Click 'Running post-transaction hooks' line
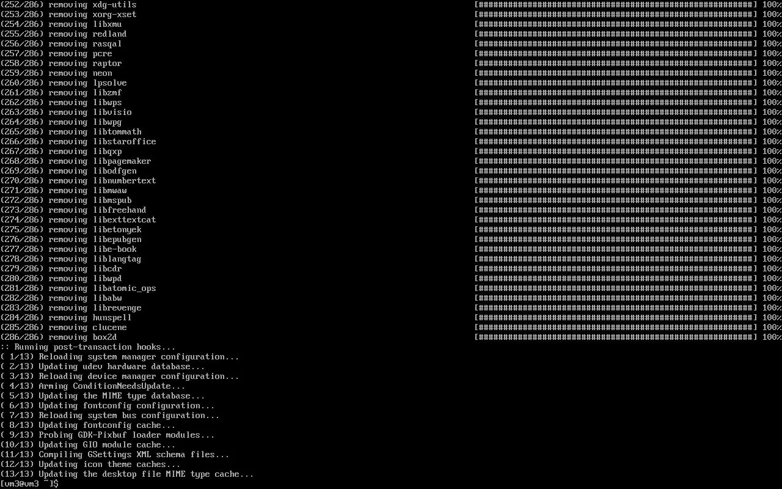 click(x=88, y=347)
